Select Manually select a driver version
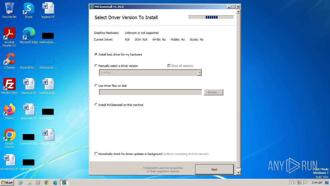The width and height of the screenshot is (330, 186). [x=116, y=66]
